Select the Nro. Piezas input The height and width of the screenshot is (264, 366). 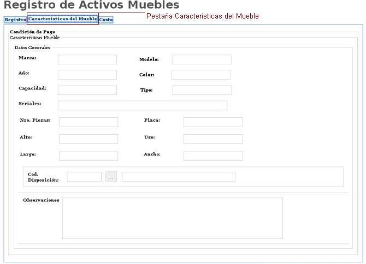(88, 122)
